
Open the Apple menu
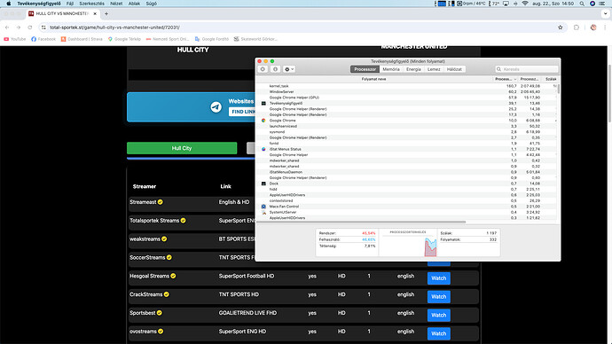(x=8, y=4)
